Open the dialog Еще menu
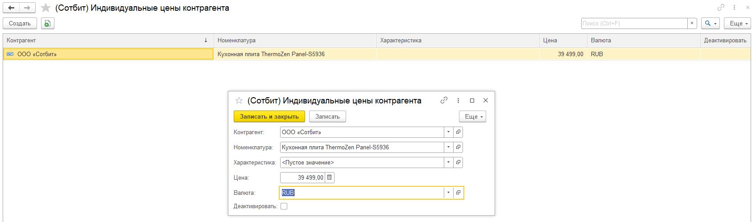Screen dimensions: 756x222 [x=472, y=116]
